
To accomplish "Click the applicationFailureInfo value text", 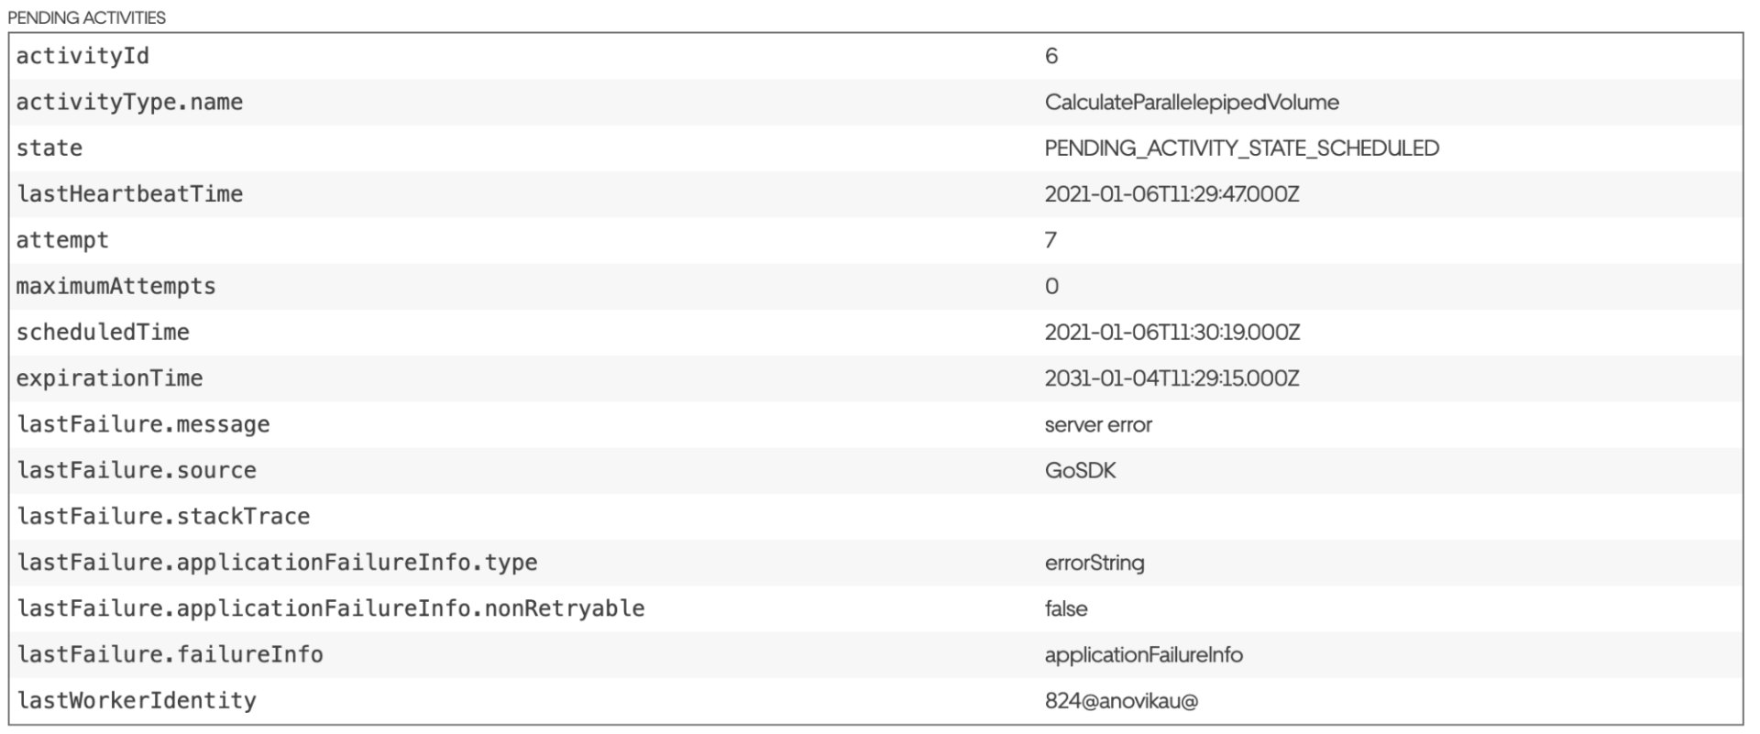I will click(1143, 654).
